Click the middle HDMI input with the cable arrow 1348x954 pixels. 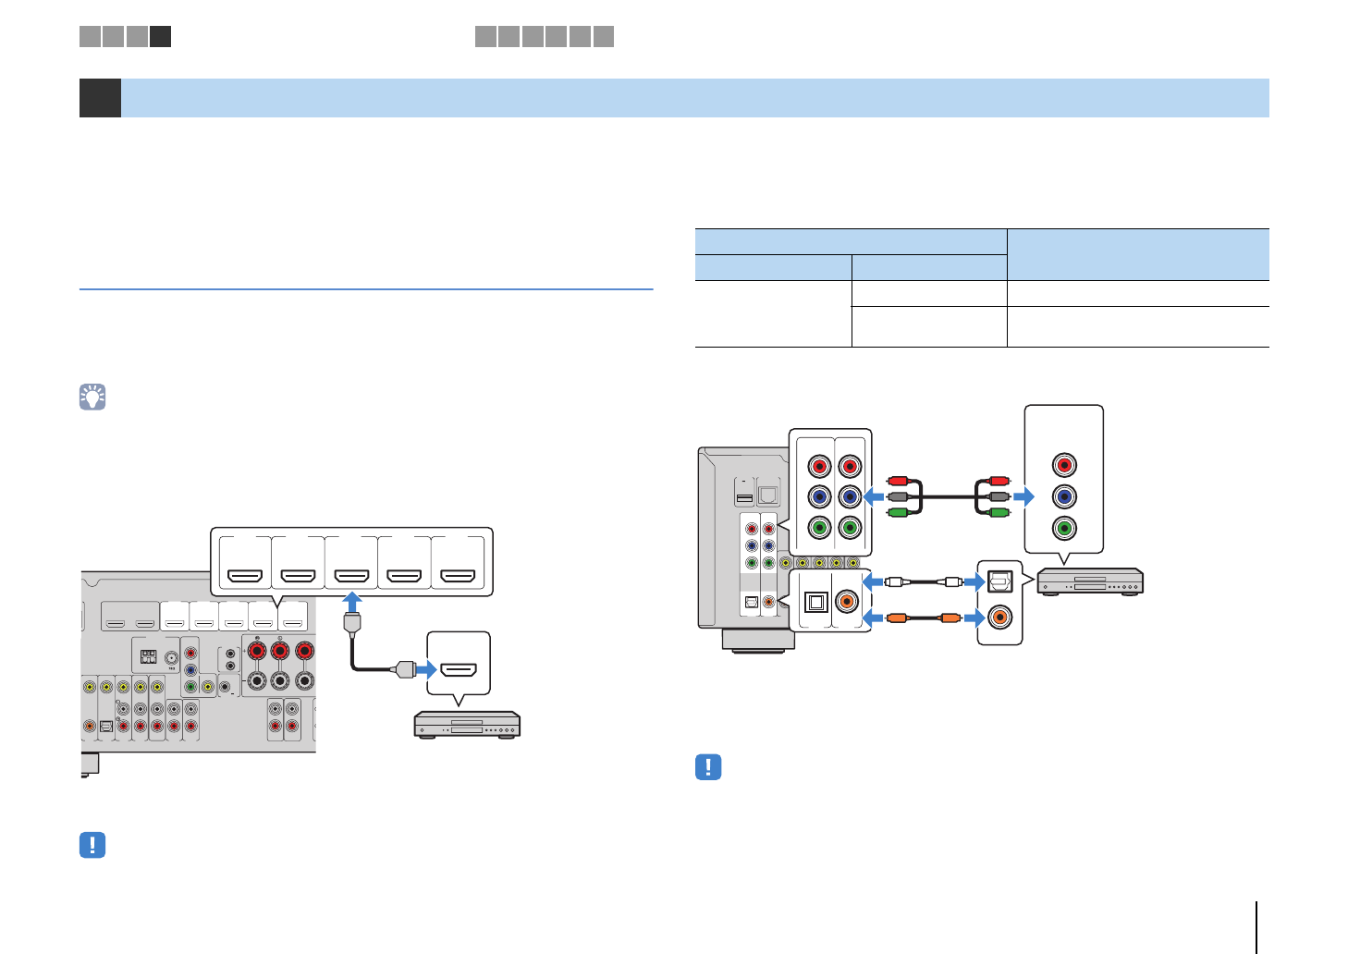click(351, 576)
